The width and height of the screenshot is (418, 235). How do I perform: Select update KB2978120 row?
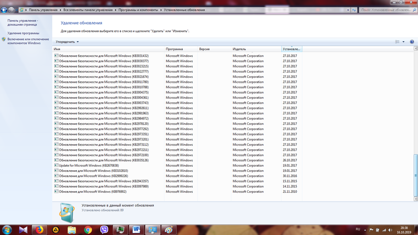pyautogui.click(x=177, y=124)
